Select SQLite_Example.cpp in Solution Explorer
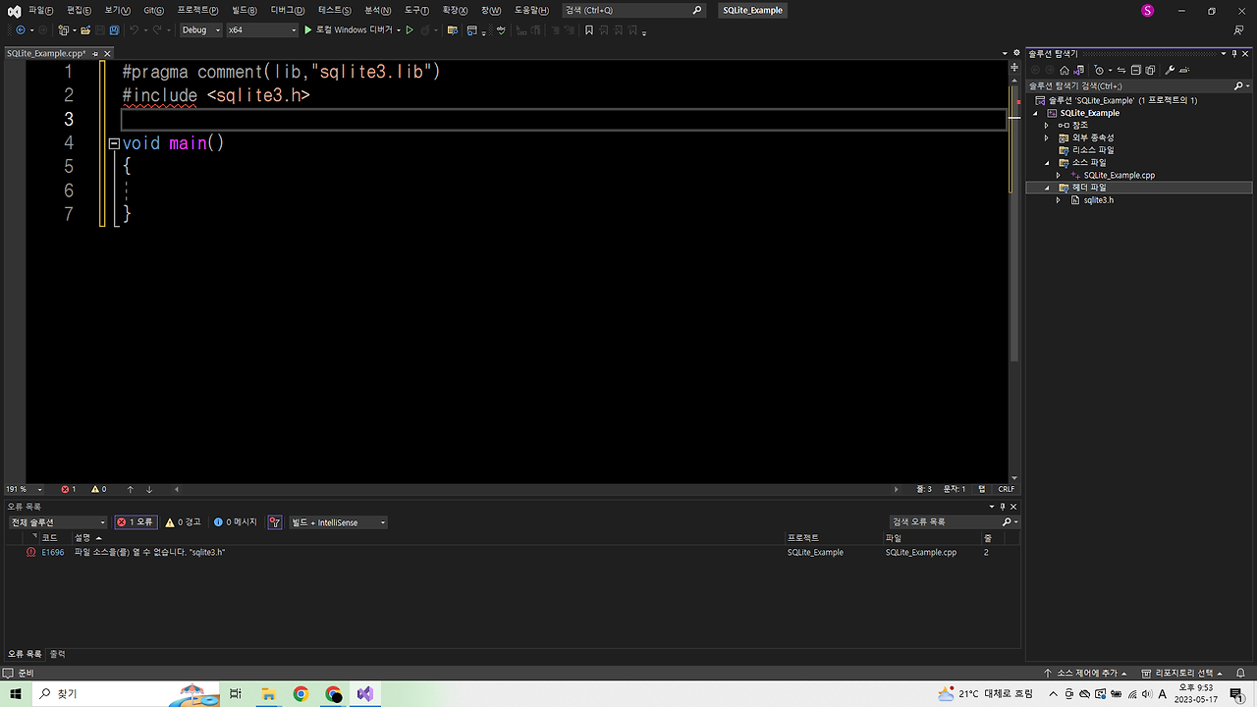The width and height of the screenshot is (1257, 707). 1119,175
